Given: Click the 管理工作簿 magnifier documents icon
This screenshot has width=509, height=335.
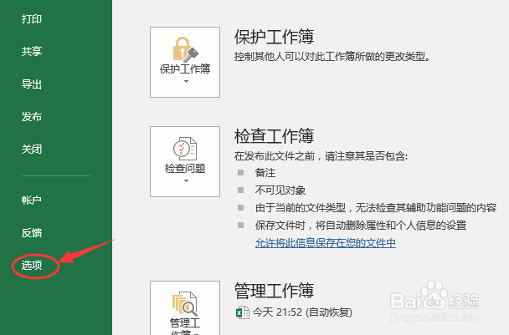Looking at the screenshot, I should tap(185, 304).
